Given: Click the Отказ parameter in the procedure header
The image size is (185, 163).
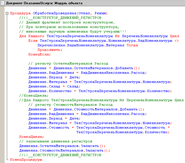Looking at the screenshot, I should 84,13.
